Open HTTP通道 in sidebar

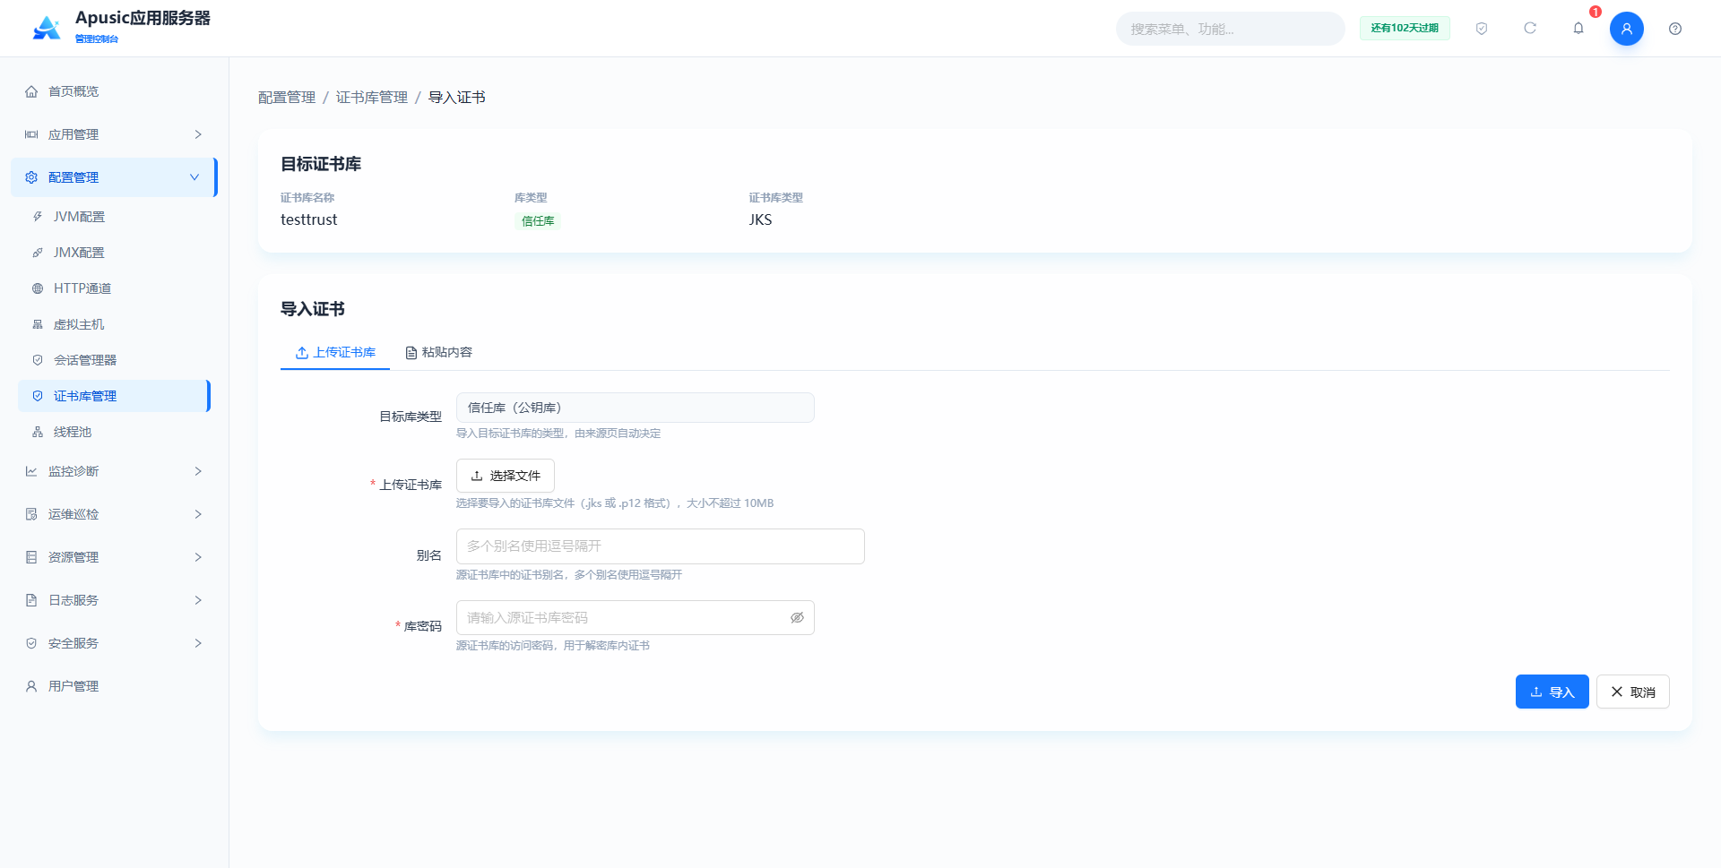tap(115, 288)
